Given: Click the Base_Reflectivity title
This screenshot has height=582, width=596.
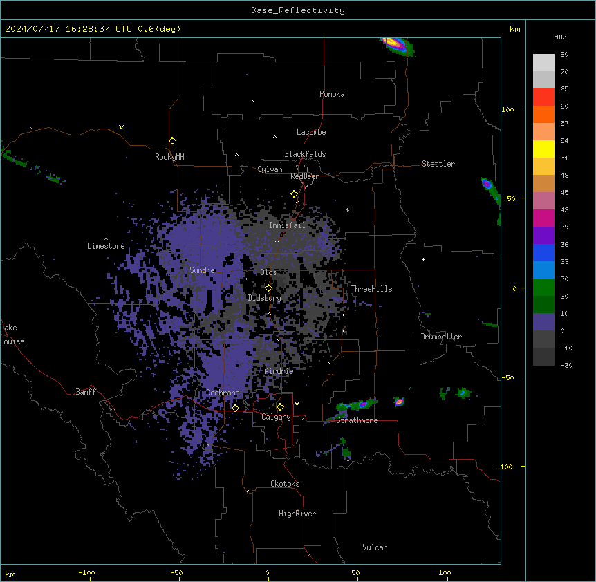Looking at the screenshot, I should tap(298, 10).
